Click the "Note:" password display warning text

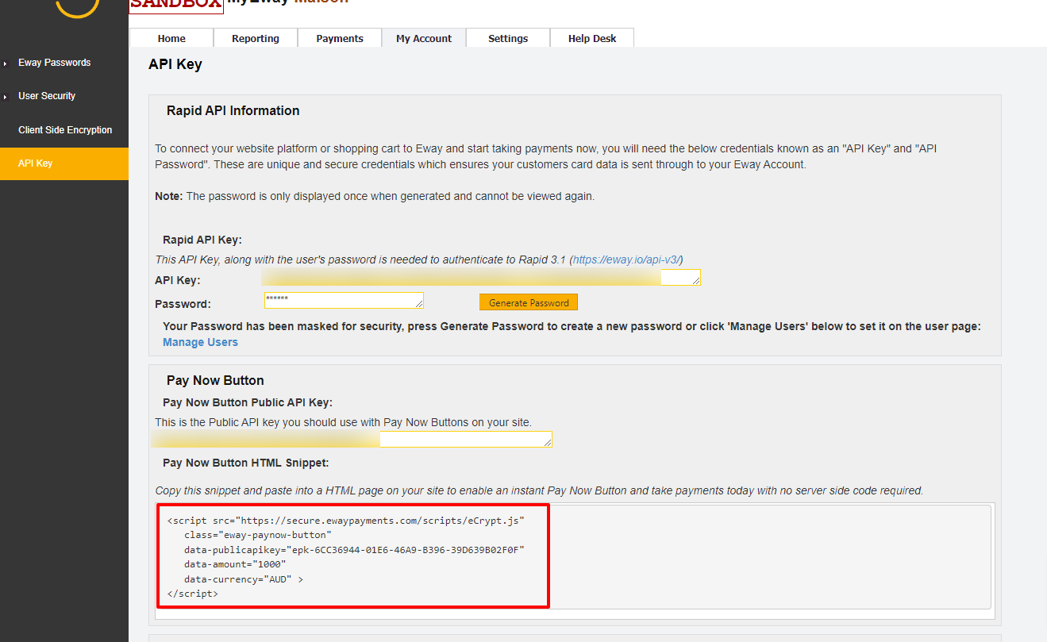point(375,196)
